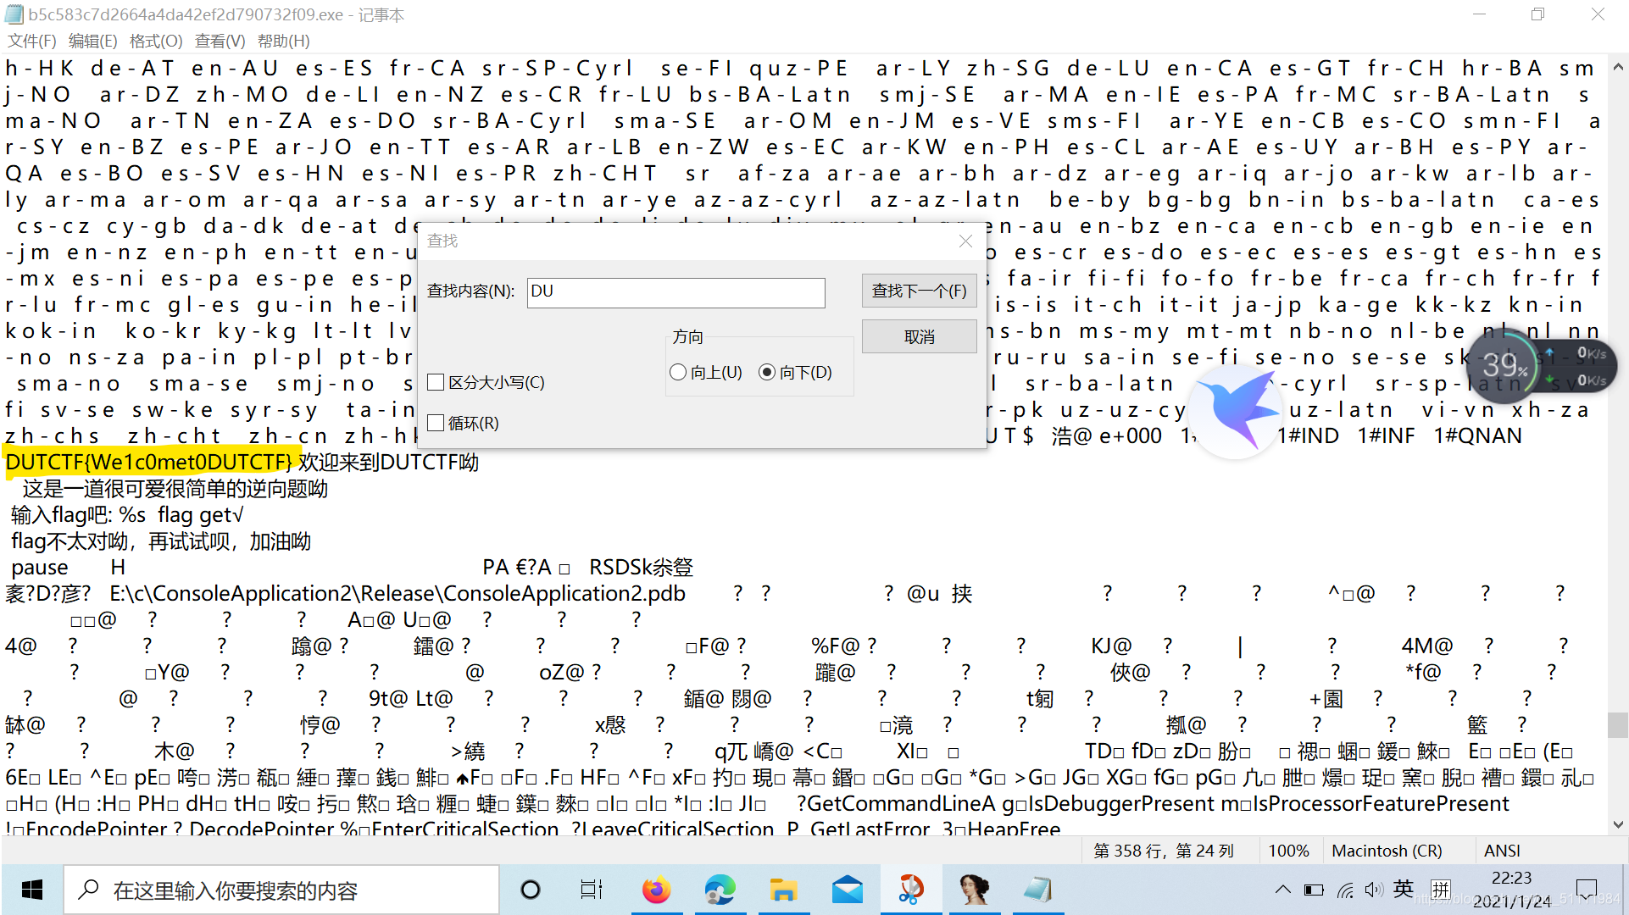Click the Notepad taskbar icon
This screenshot has height=915, width=1629.
pos(1037,890)
